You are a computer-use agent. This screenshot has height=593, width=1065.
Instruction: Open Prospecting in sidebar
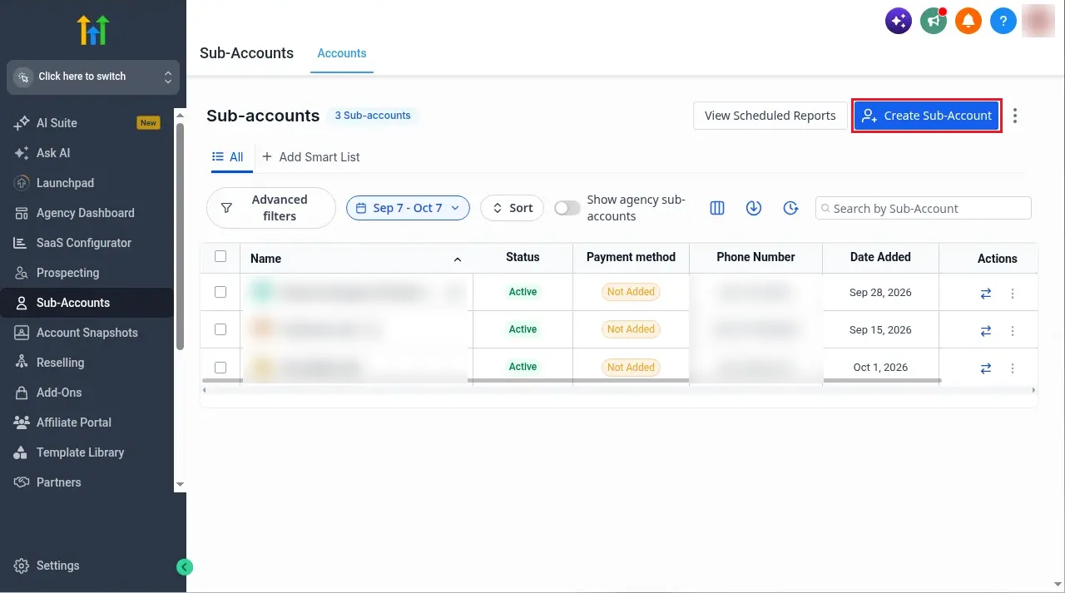tap(87, 273)
